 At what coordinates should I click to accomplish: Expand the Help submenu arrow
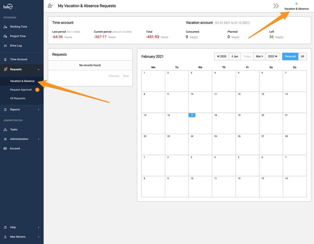point(39,227)
